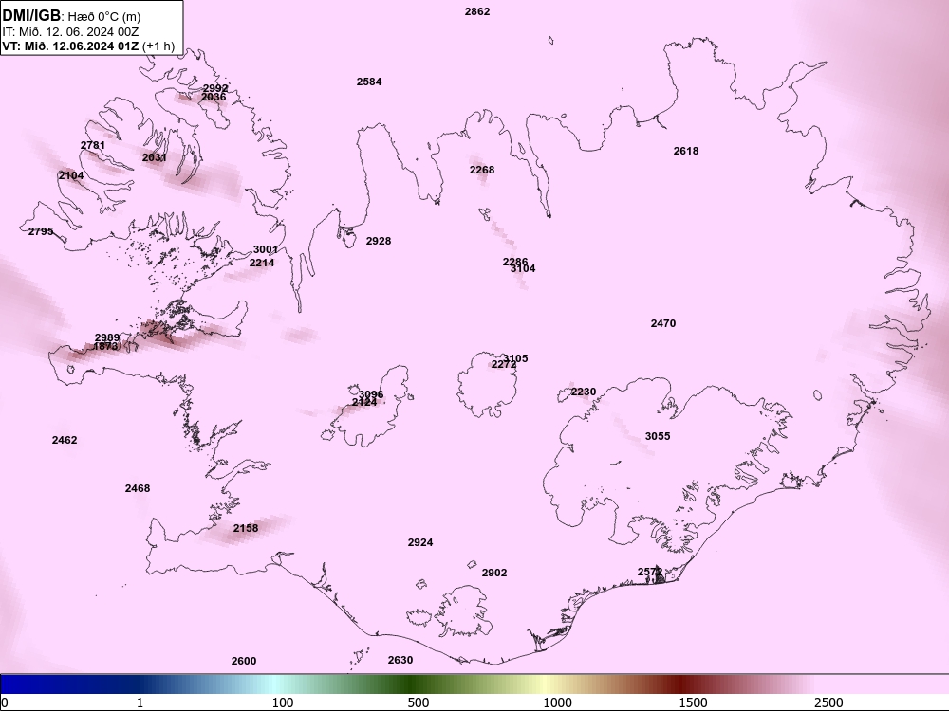Image resolution: width=949 pixels, height=711 pixels.
Task: Click the map value 2781 in the Westfjords
Action: 93,145
